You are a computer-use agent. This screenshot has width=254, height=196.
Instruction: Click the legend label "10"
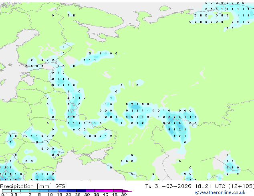coord(50,194)
